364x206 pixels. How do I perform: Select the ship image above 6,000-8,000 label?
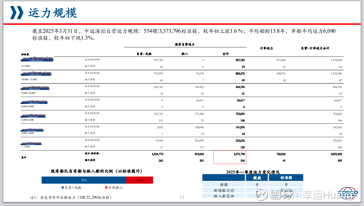point(34,102)
